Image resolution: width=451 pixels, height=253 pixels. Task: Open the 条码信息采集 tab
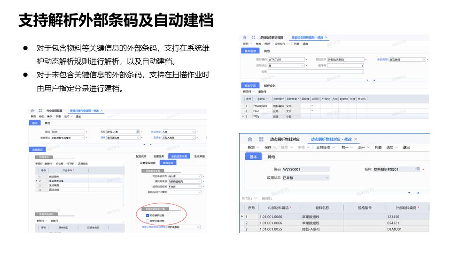tap(179, 156)
